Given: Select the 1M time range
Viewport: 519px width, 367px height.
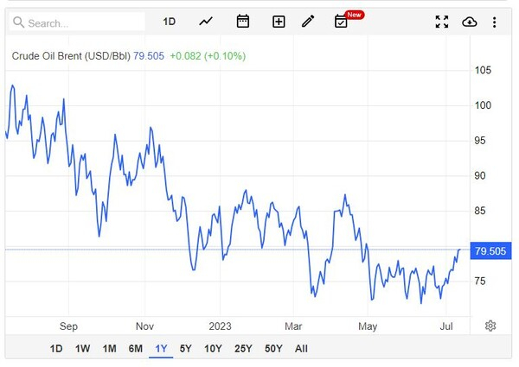Looking at the screenshot, I should coord(109,349).
